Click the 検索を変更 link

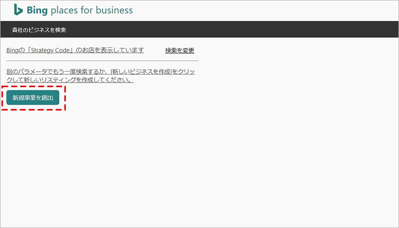180,51
